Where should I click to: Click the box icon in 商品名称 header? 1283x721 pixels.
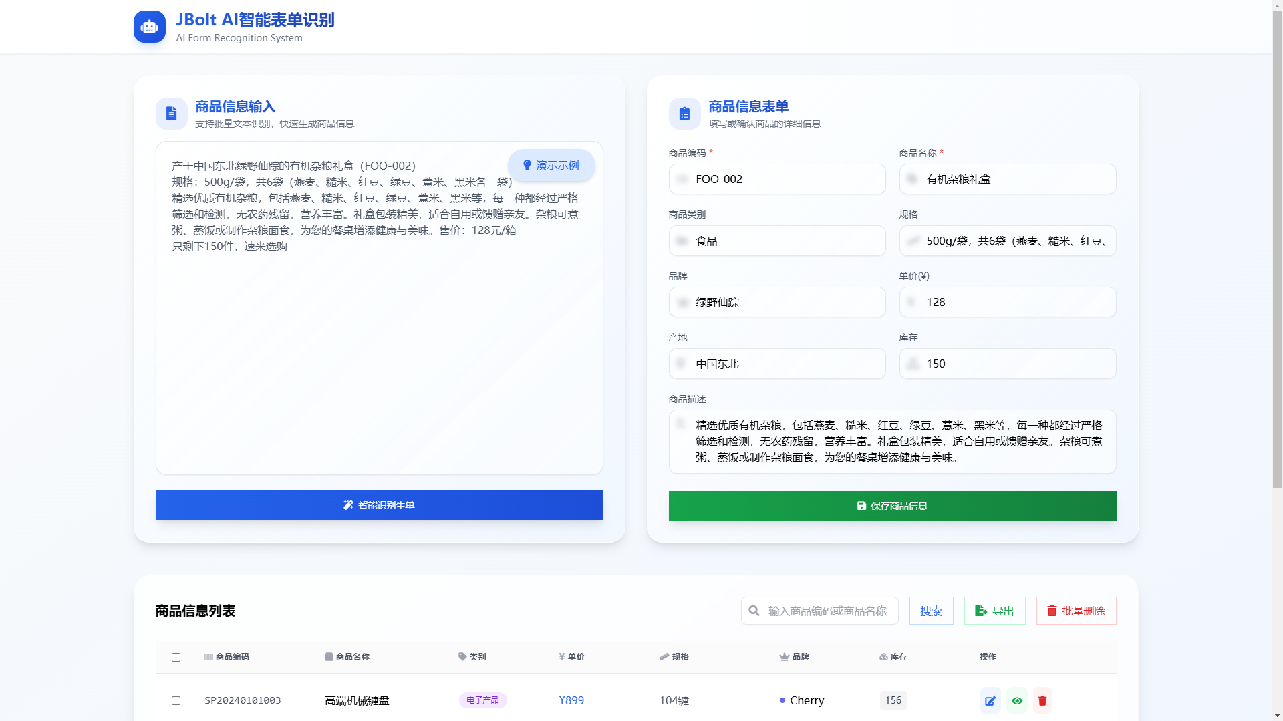(x=329, y=657)
